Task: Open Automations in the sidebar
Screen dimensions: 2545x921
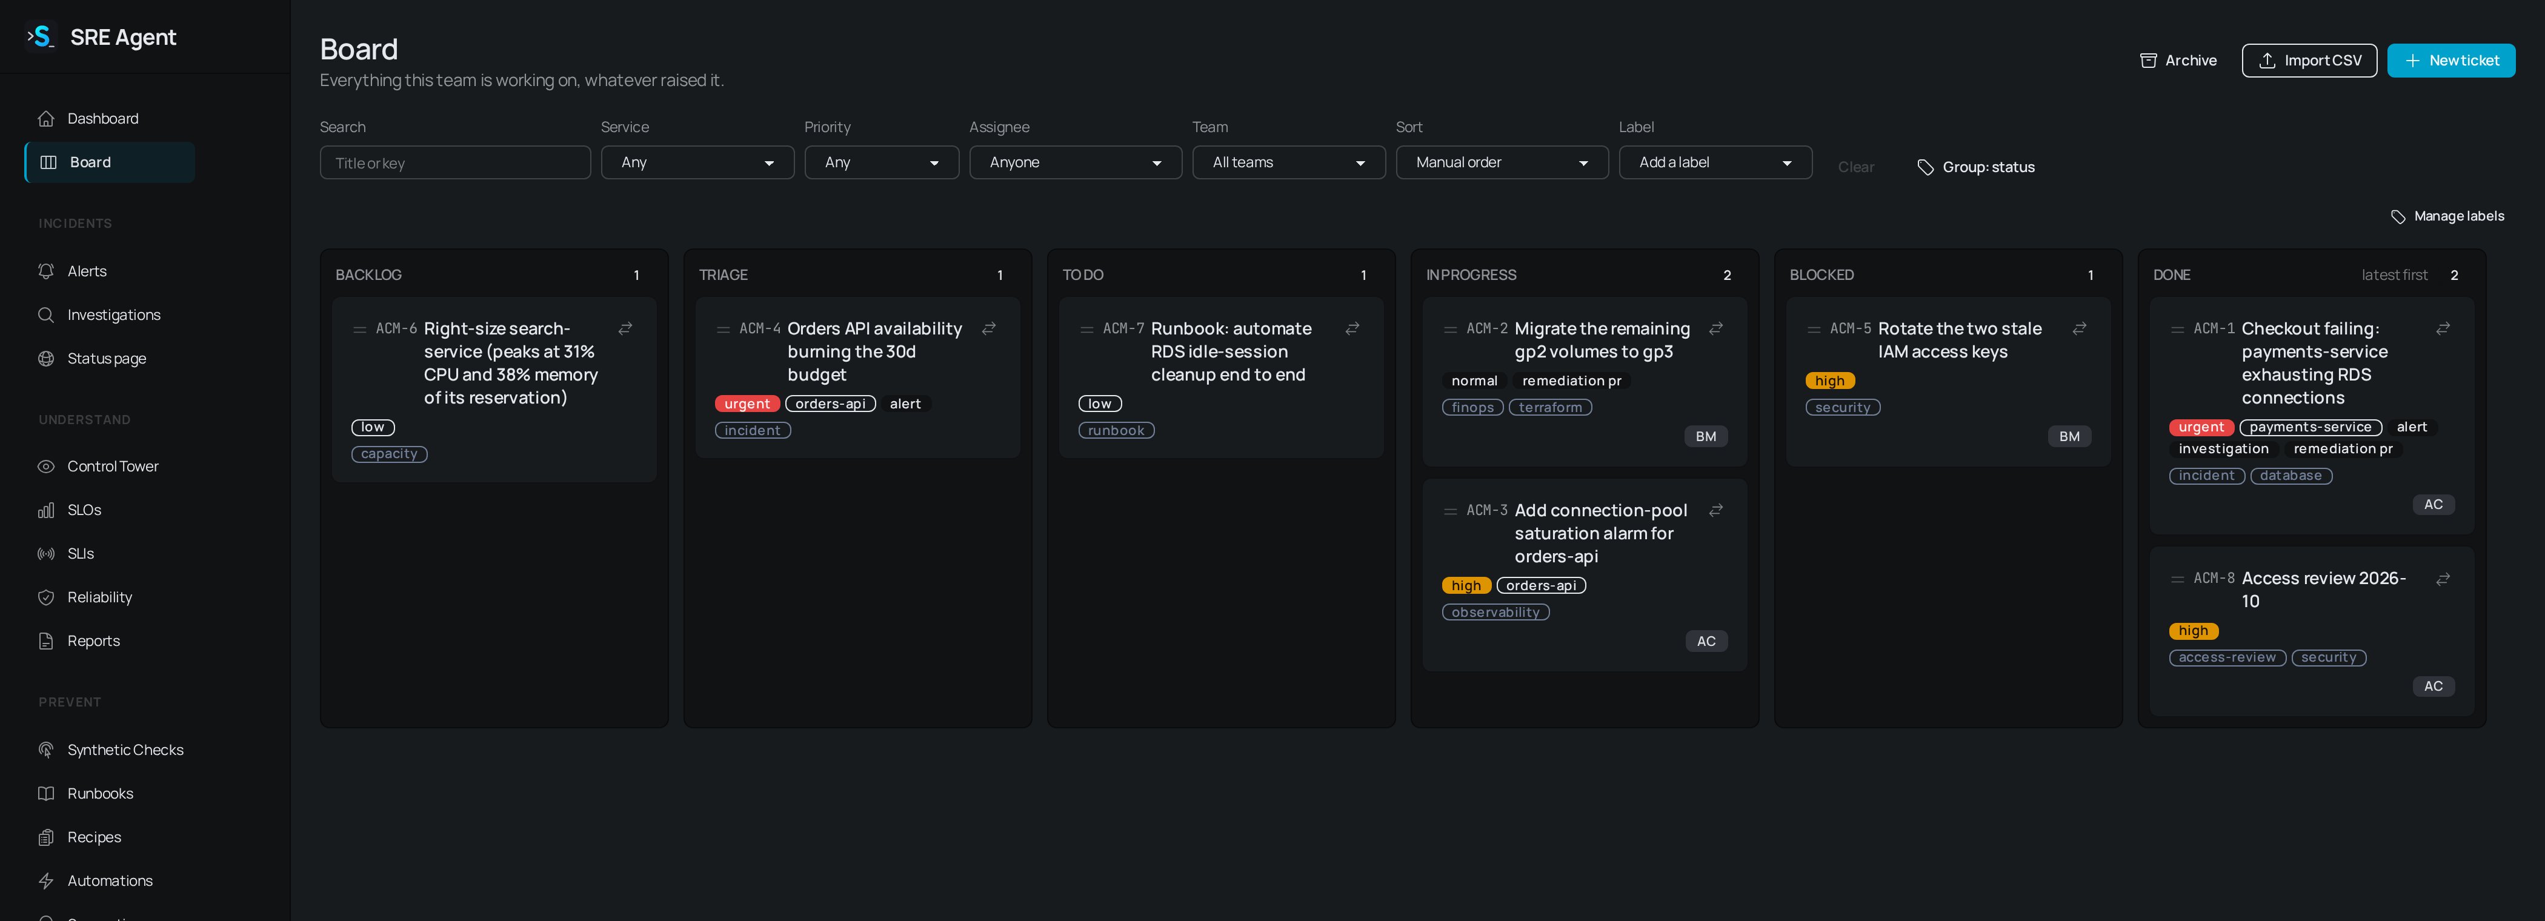Action: 108,880
